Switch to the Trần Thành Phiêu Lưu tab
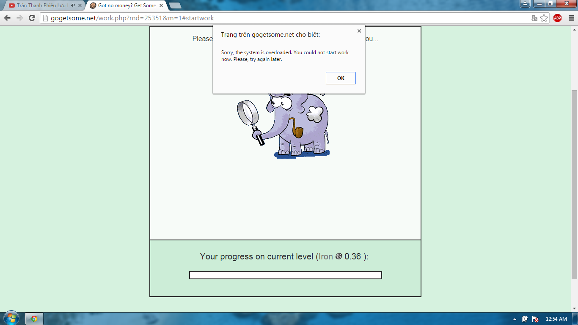Viewport: 578px width, 325px height. coord(42,6)
